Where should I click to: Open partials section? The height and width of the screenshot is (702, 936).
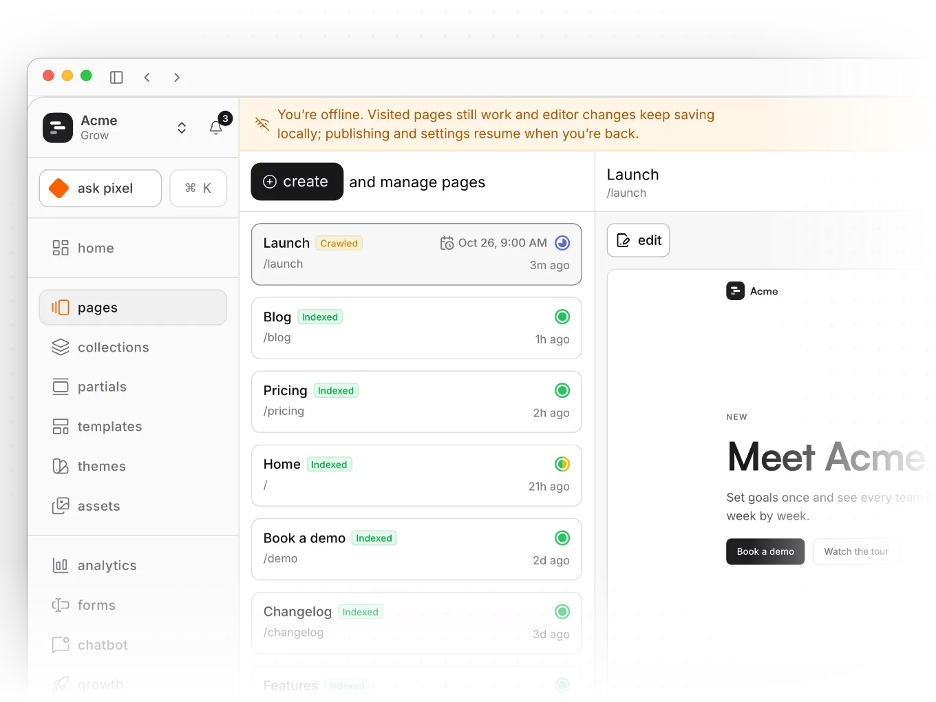(x=133, y=387)
